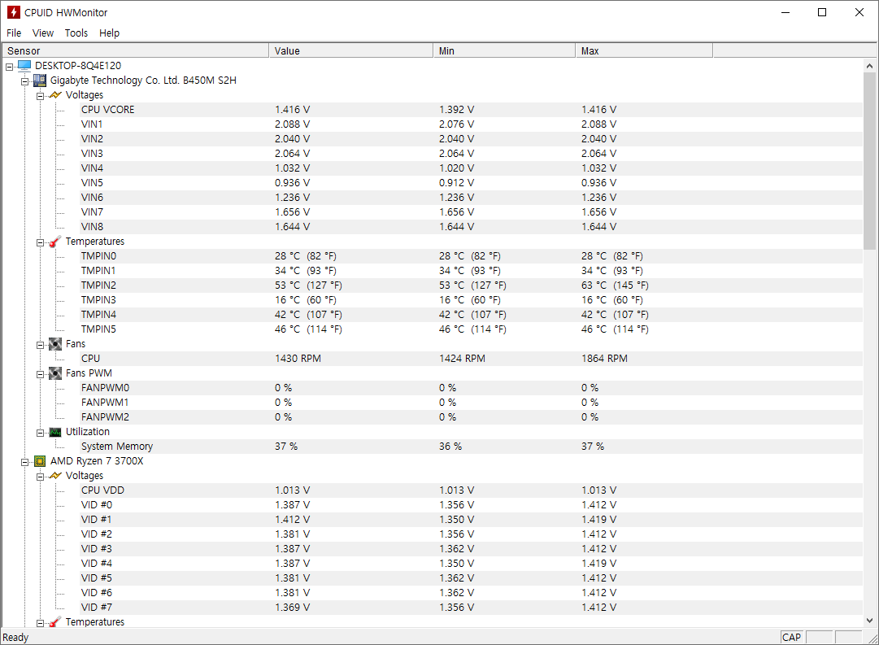Collapse the Fans group

pos(41,345)
